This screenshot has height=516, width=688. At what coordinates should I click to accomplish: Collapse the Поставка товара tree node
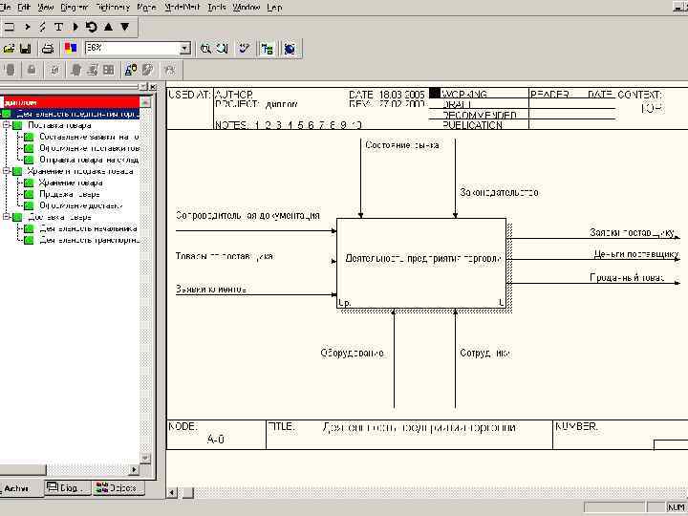tap(6, 124)
